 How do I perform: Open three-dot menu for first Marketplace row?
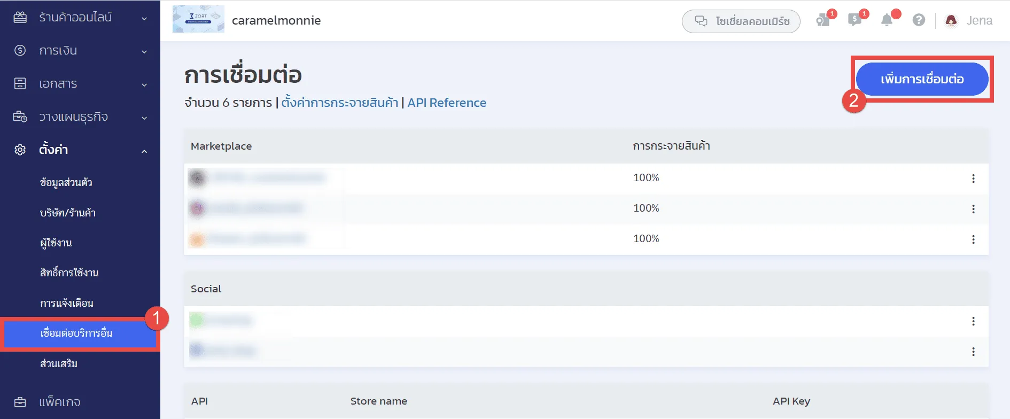973,179
